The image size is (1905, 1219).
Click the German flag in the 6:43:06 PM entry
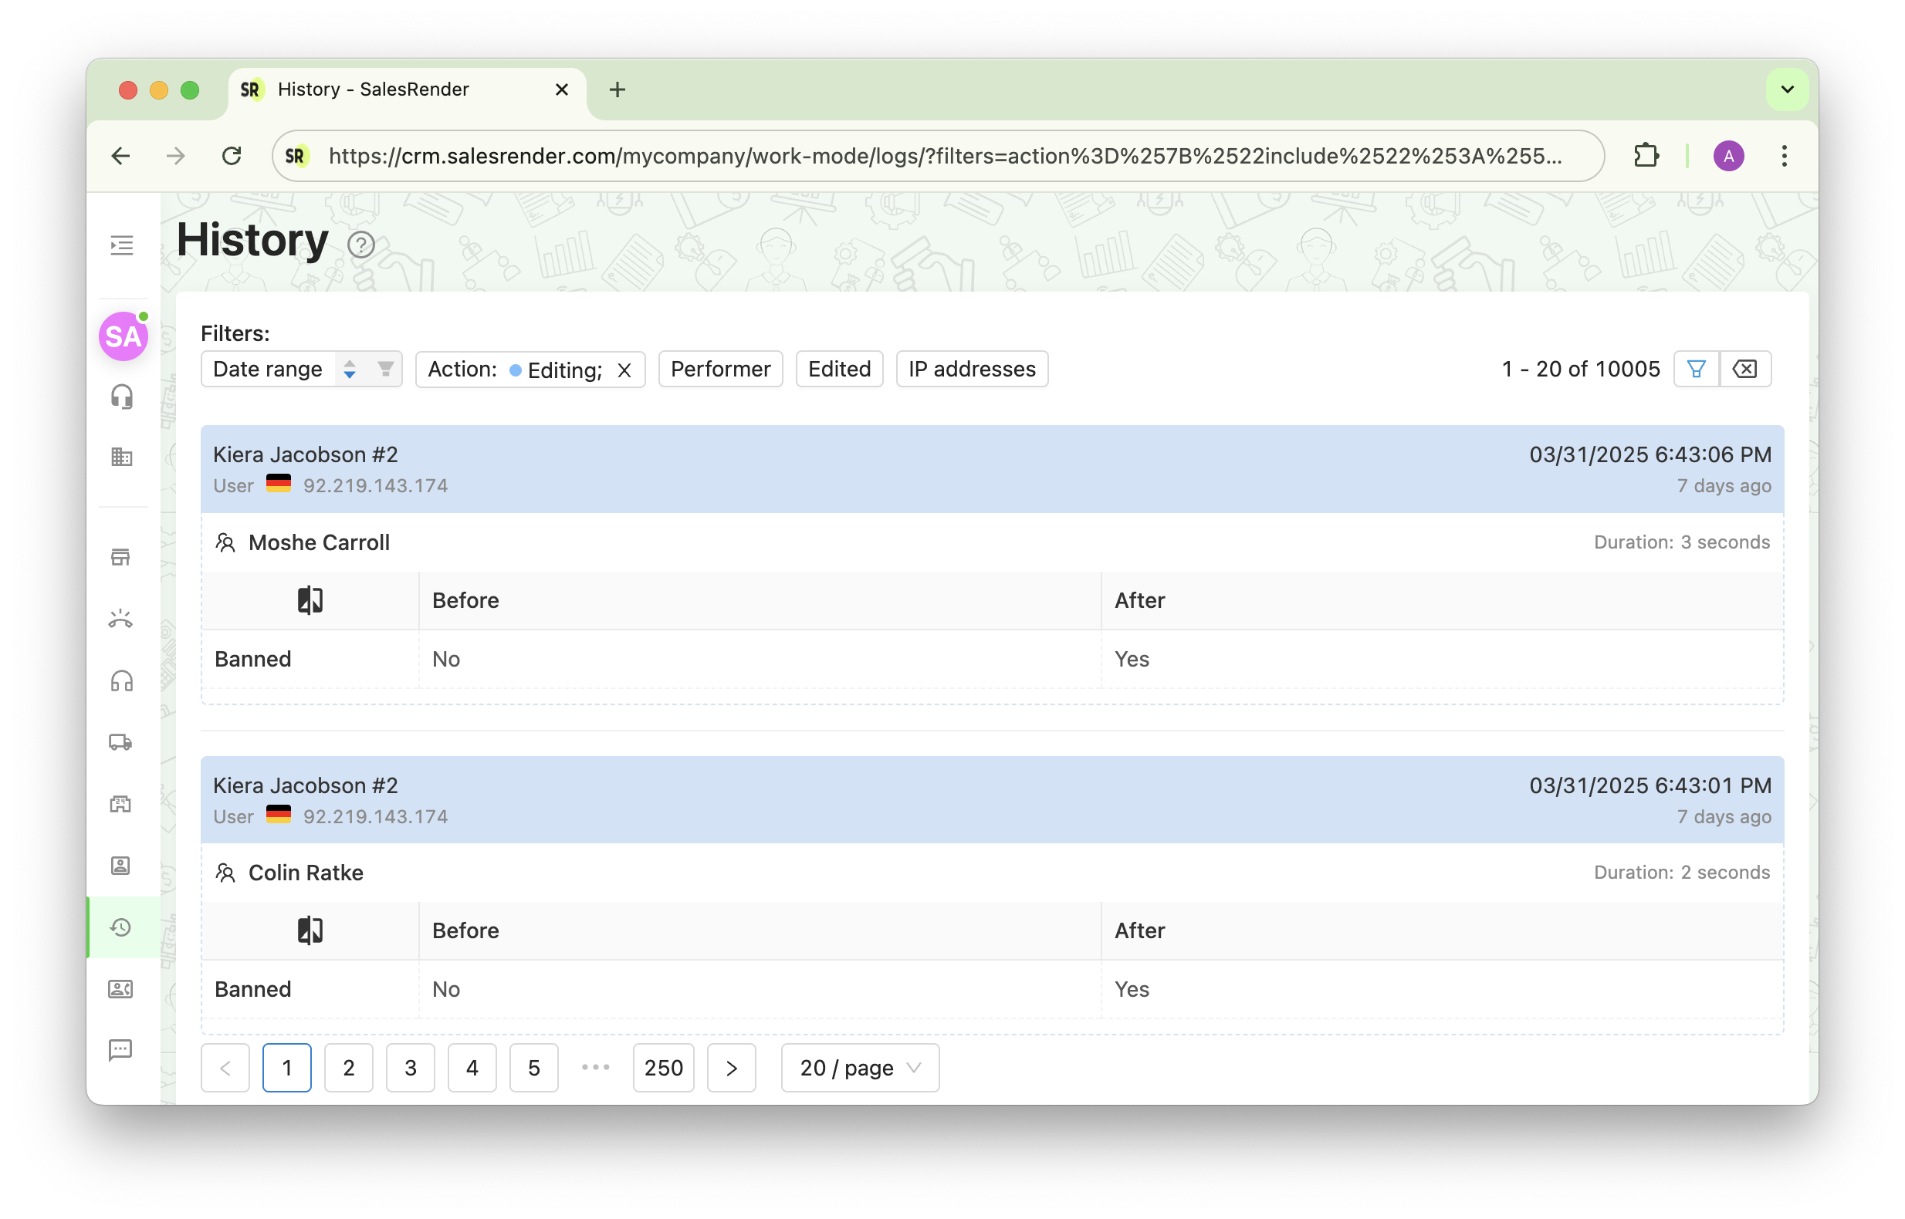tap(278, 484)
